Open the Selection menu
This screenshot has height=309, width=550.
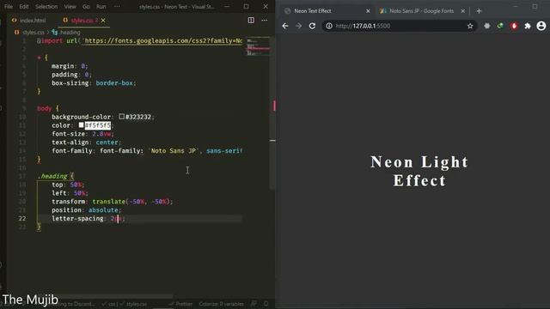click(x=46, y=6)
